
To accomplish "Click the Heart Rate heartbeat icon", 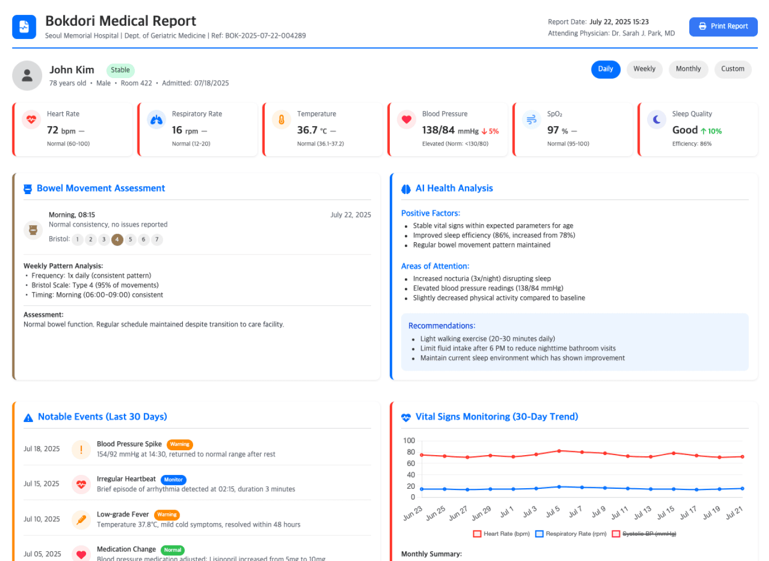I will pos(32,119).
